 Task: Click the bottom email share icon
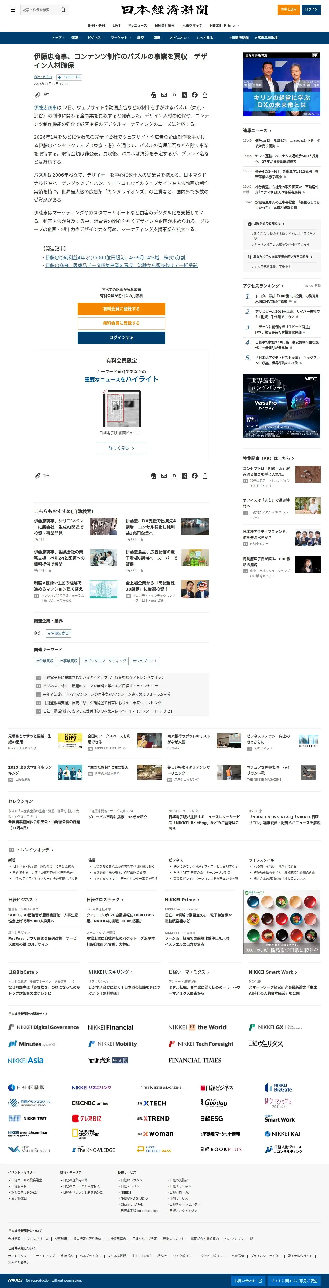pyautogui.click(x=164, y=476)
